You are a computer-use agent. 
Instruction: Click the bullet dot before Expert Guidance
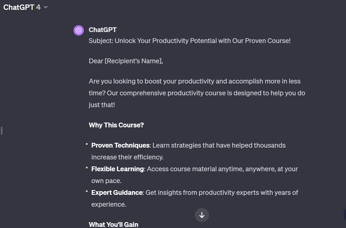[x=87, y=191]
